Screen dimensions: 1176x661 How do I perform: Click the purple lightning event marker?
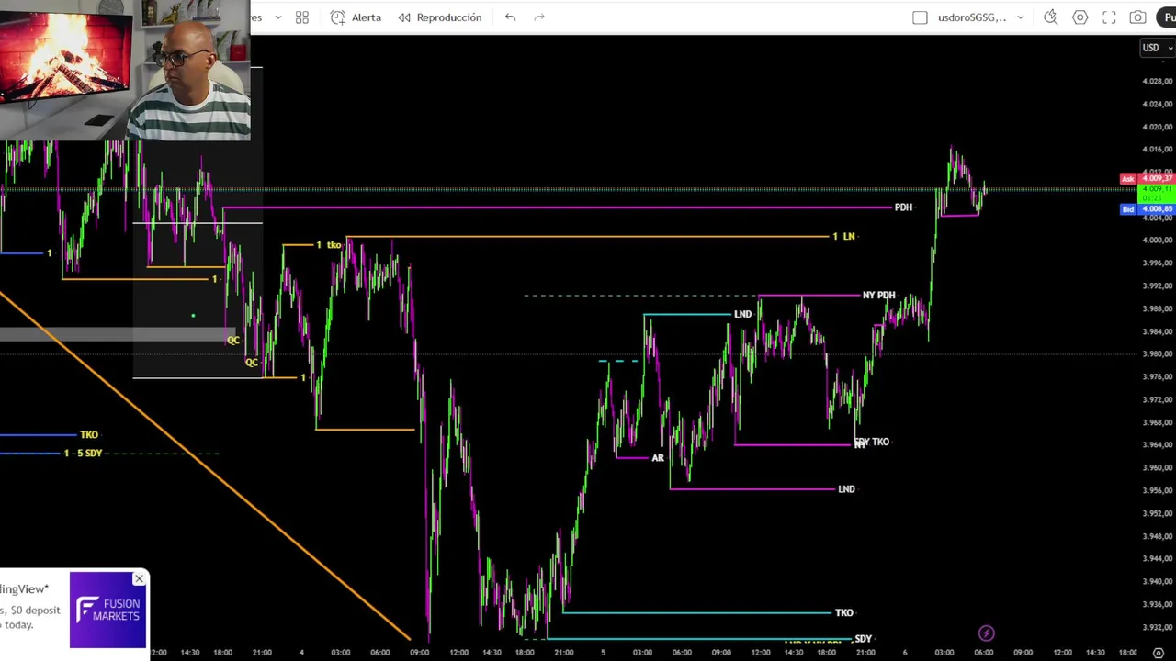[x=986, y=633]
